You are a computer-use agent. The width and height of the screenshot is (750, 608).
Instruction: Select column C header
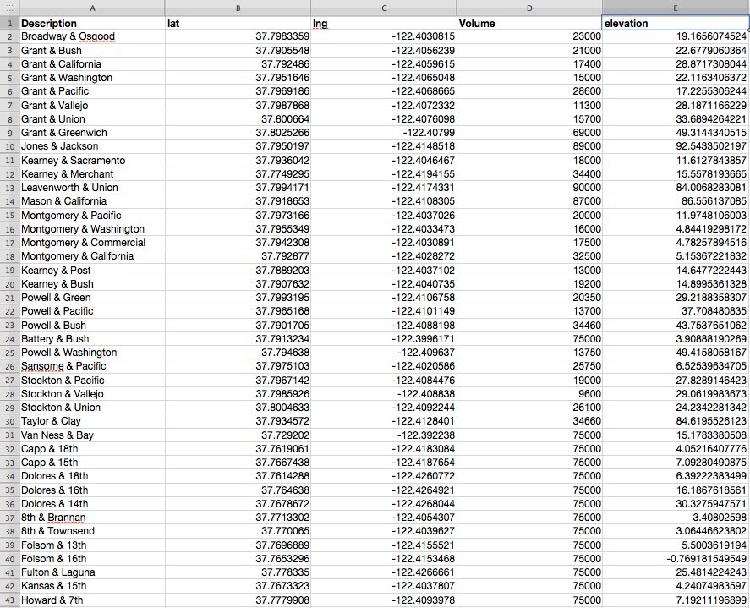[x=384, y=8]
